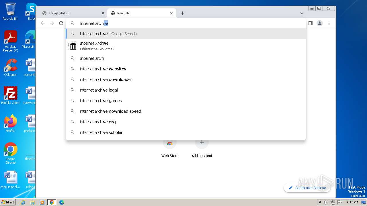Show hidden system tray icons
Image resolution: width=367 pixels, height=206 pixels.
[320, 202]
